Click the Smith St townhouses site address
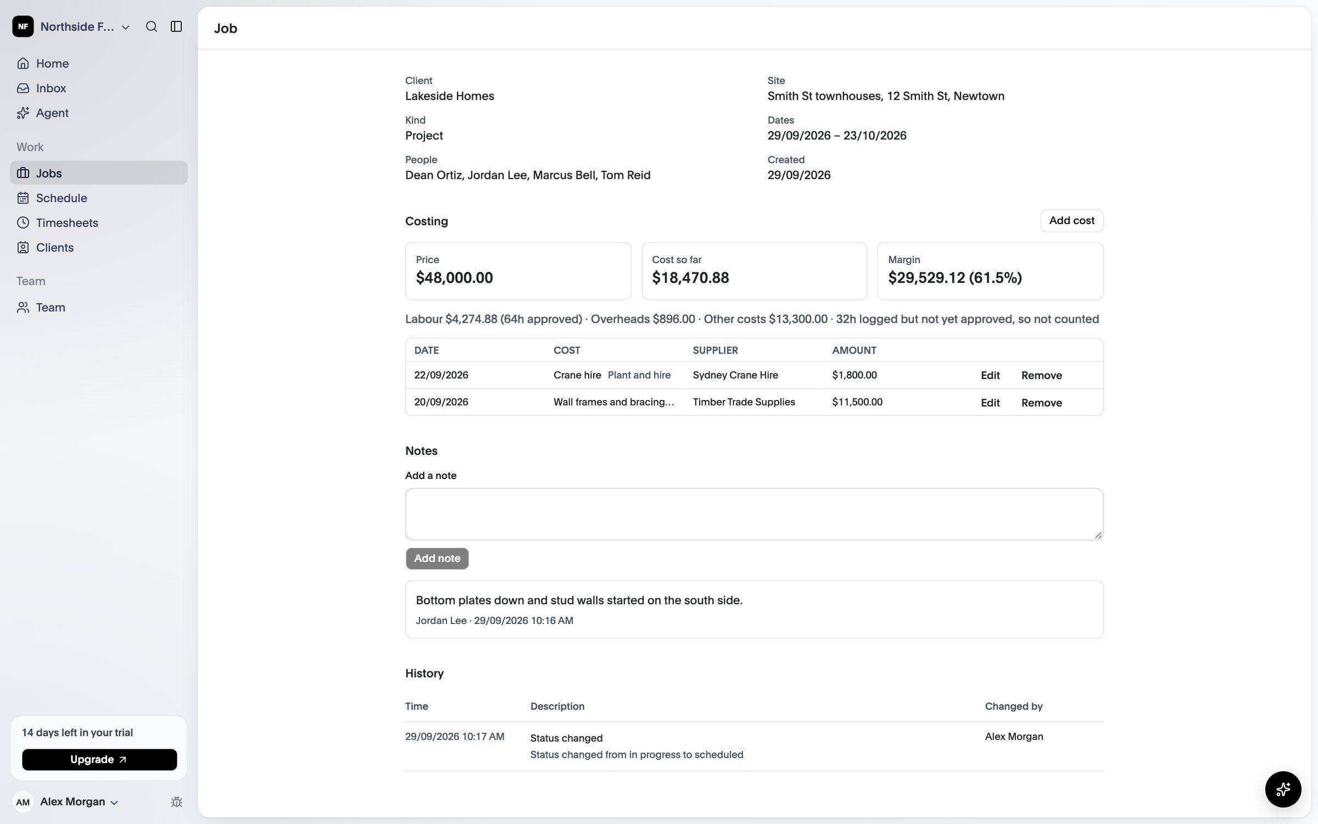 coord(886,96)
